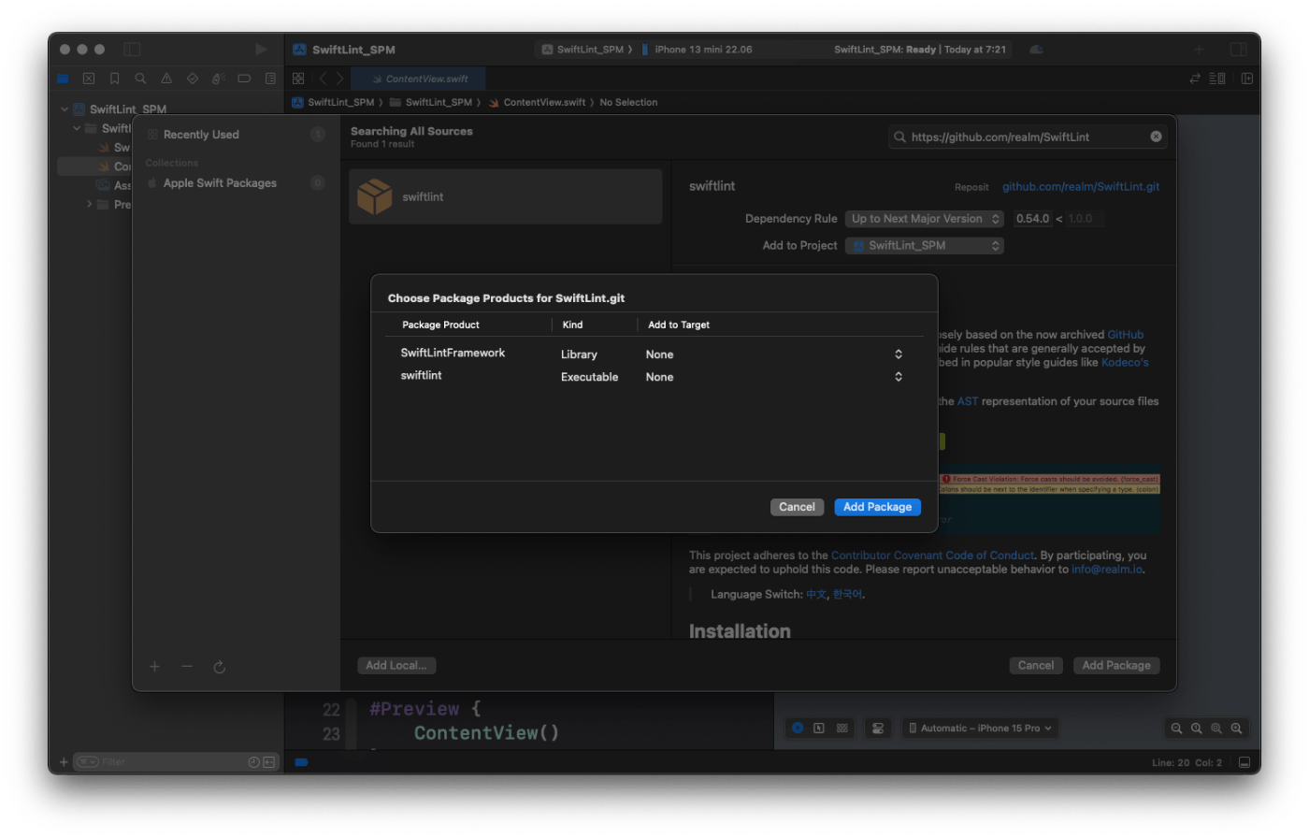Toggle code review swap arrows
This screenshot has width=1309, height=838.
coord(1195,79)
